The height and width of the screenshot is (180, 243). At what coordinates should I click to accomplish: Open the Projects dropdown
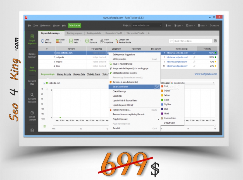[x=147, y=25]
